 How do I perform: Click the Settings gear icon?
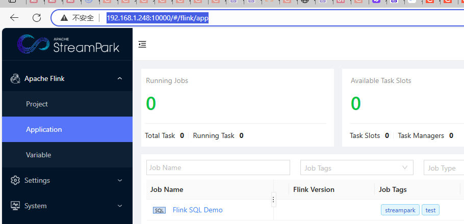coord(15,180)
